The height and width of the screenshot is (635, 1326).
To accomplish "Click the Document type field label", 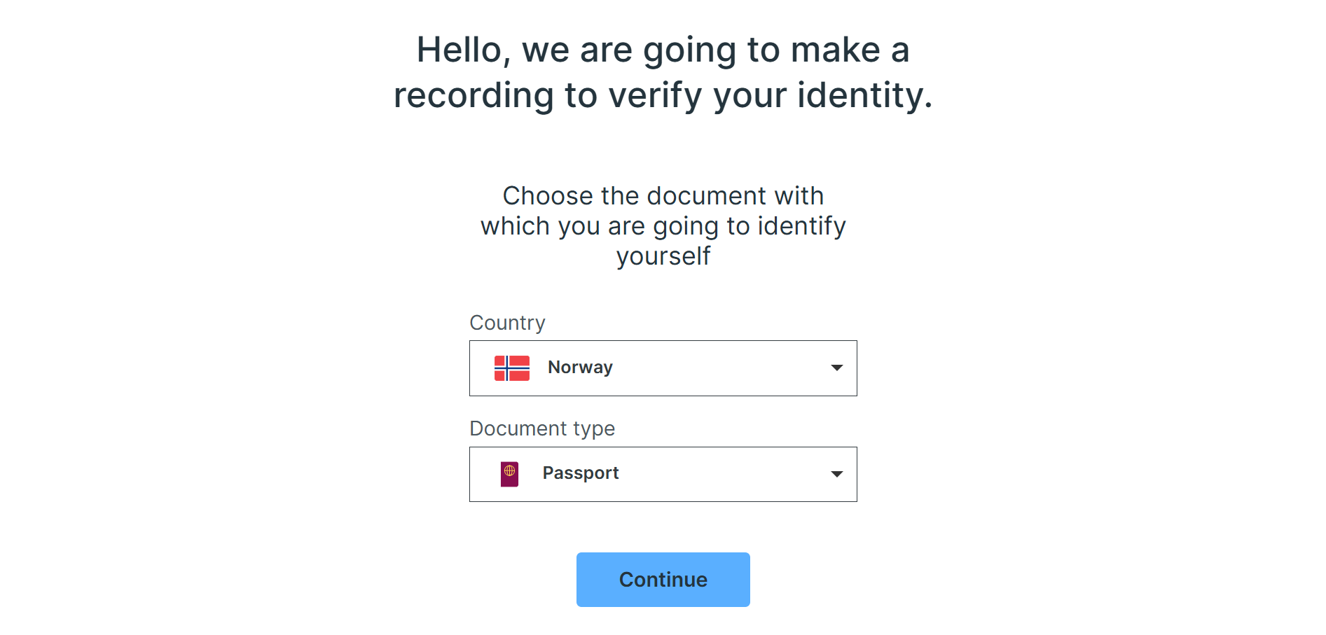I will [x=543, y=428].
